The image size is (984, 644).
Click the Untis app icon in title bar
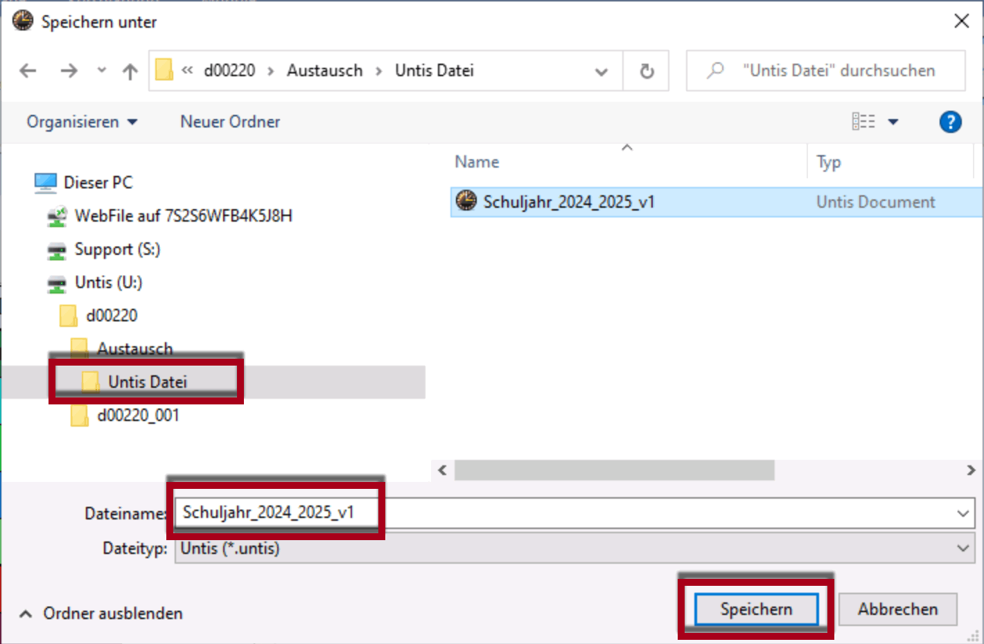(x=23, y=21)
